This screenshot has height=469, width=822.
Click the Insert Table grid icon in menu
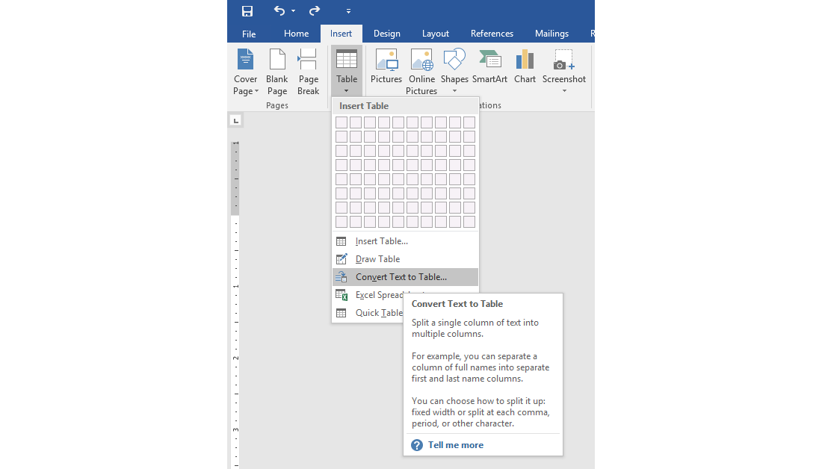click(342, 241)
